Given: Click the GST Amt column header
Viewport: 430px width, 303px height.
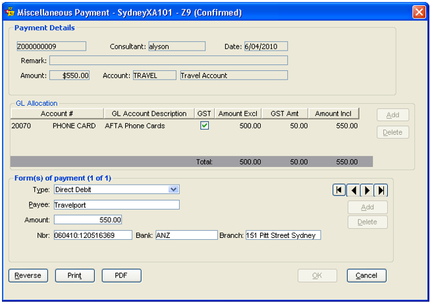Looking at the screenshot, I should (x=284, y=113).
